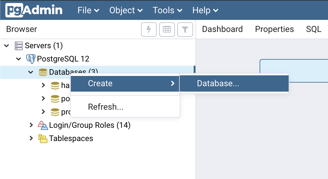Expand the Tablespaces node
The image size is (328, 179).
(x=31, y=138)
